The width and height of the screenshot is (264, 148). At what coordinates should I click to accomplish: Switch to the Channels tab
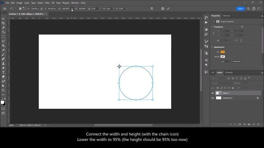(229, 72)
